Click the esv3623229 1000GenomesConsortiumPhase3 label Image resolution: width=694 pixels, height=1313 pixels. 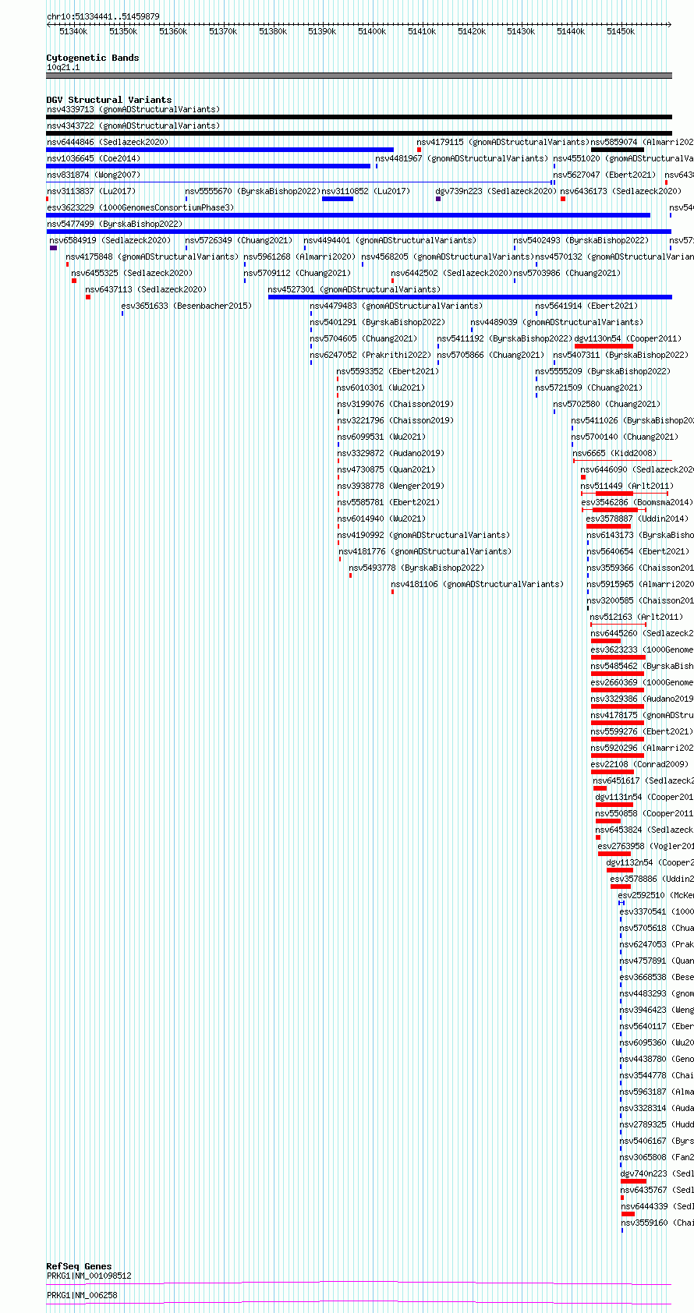pyautogui.click(x=140, y=207)
